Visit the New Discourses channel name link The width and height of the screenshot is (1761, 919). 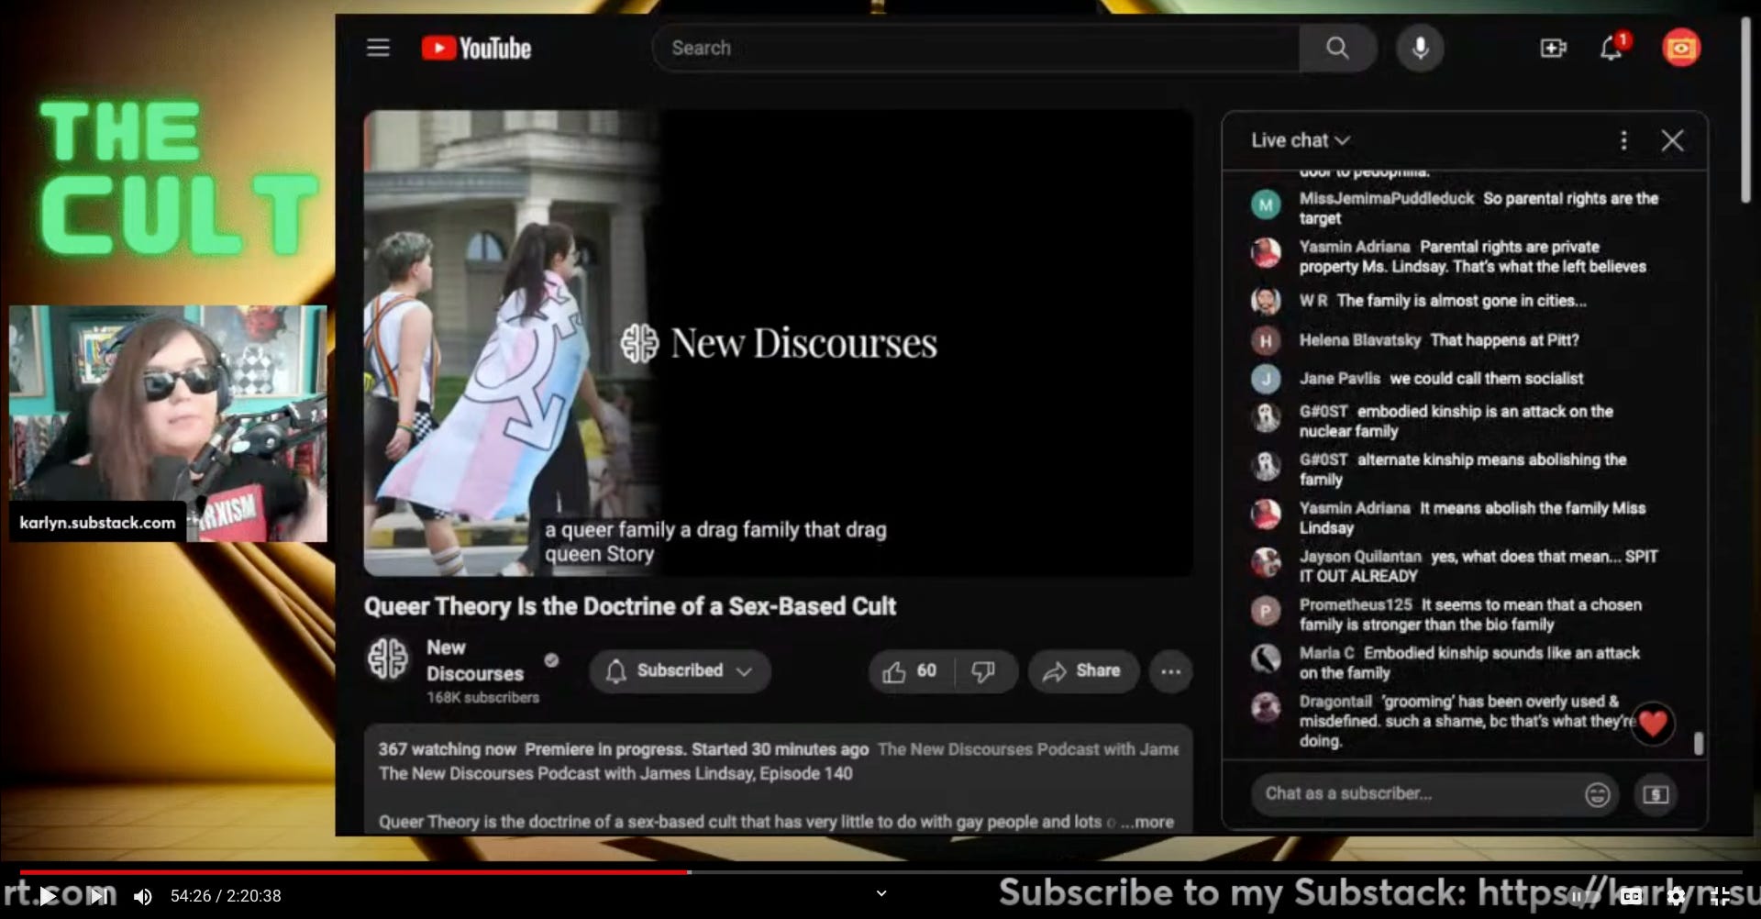coord(474,660)
